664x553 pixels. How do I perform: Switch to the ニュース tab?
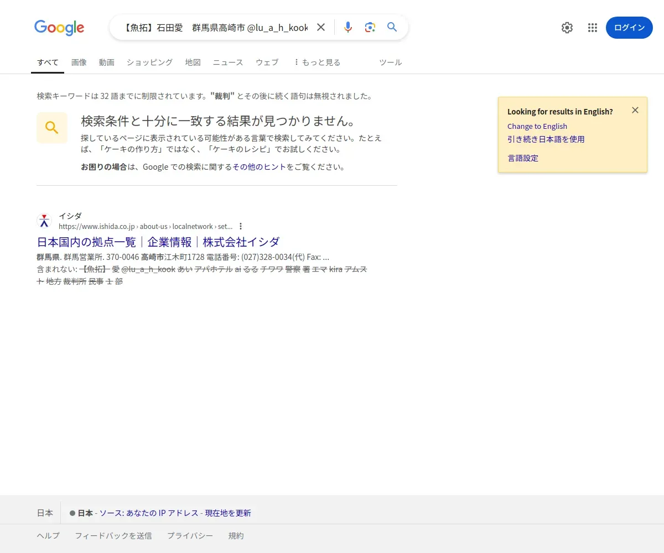pyautogui.click(x=228, y=62)
